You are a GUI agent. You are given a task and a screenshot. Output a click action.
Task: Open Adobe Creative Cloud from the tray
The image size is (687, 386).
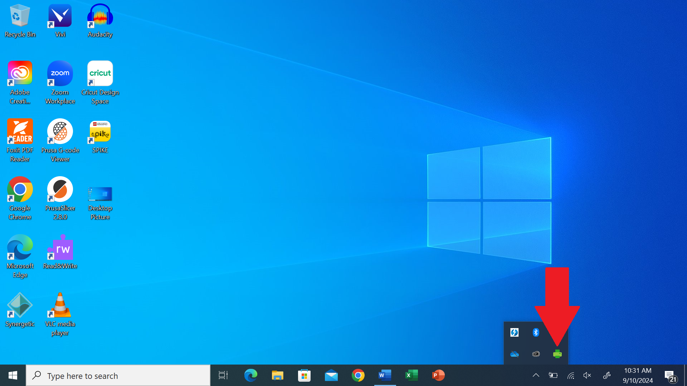(536, 354)
